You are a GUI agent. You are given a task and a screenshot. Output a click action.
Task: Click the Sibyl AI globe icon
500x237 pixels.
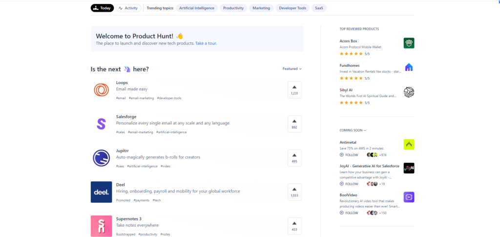click(x=409, y=92)
